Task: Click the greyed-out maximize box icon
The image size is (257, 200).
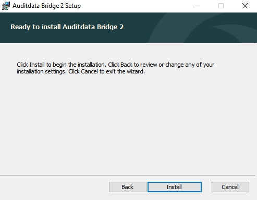Action: [x=221, y=6]
